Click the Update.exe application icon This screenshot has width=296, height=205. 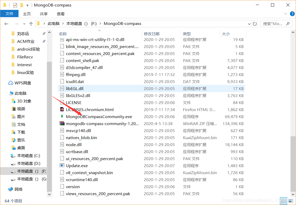coord(62,166)
